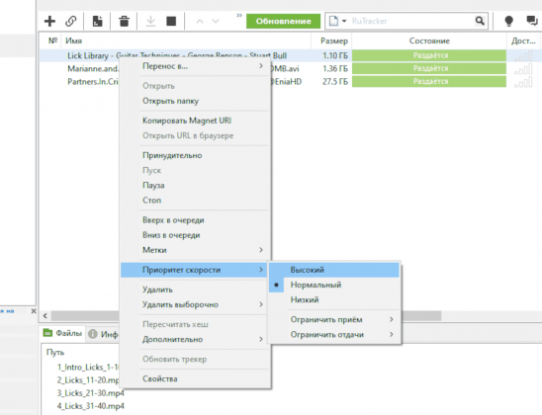This screenshot has height=415, width=542.
Task: Click the chat bubbles icon in toolbar
Action: pos(532,21)
